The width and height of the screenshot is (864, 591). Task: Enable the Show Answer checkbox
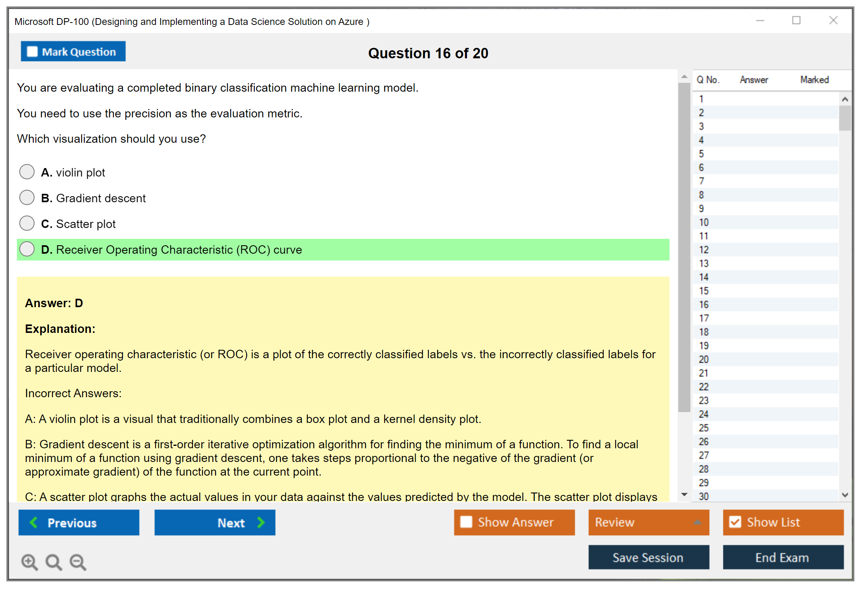click(x=466, y=522)
